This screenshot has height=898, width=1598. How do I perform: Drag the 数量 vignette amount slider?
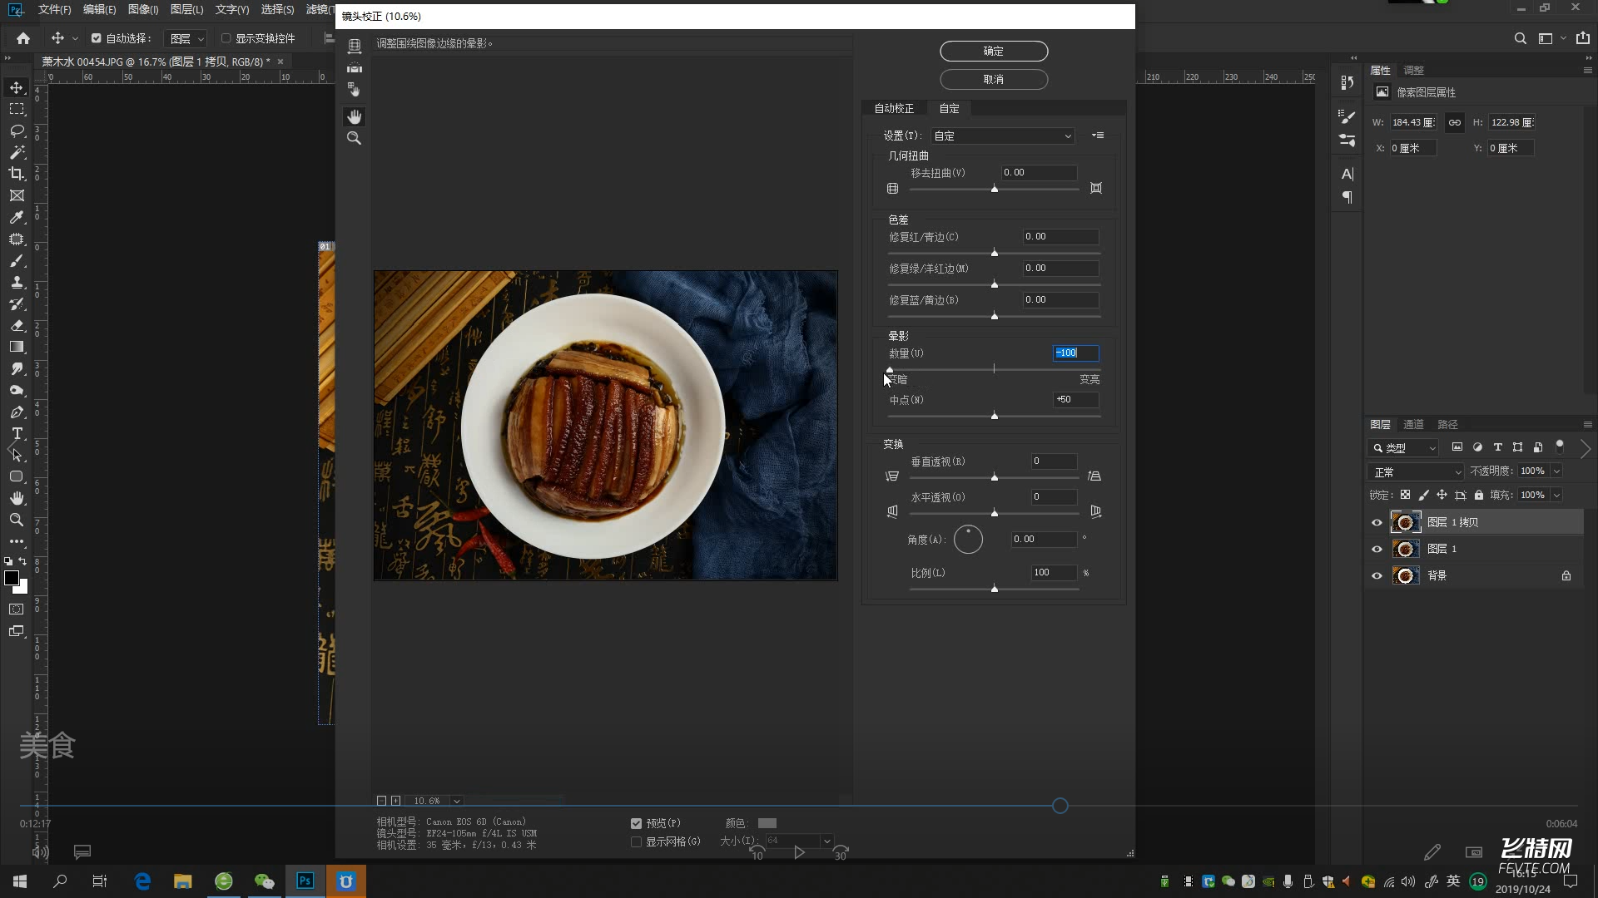pyautogui.click(x=890, y=368)
